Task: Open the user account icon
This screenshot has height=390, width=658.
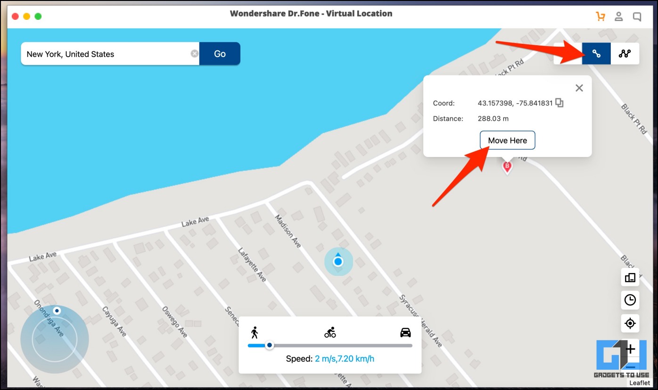Action: click(619, 17)
